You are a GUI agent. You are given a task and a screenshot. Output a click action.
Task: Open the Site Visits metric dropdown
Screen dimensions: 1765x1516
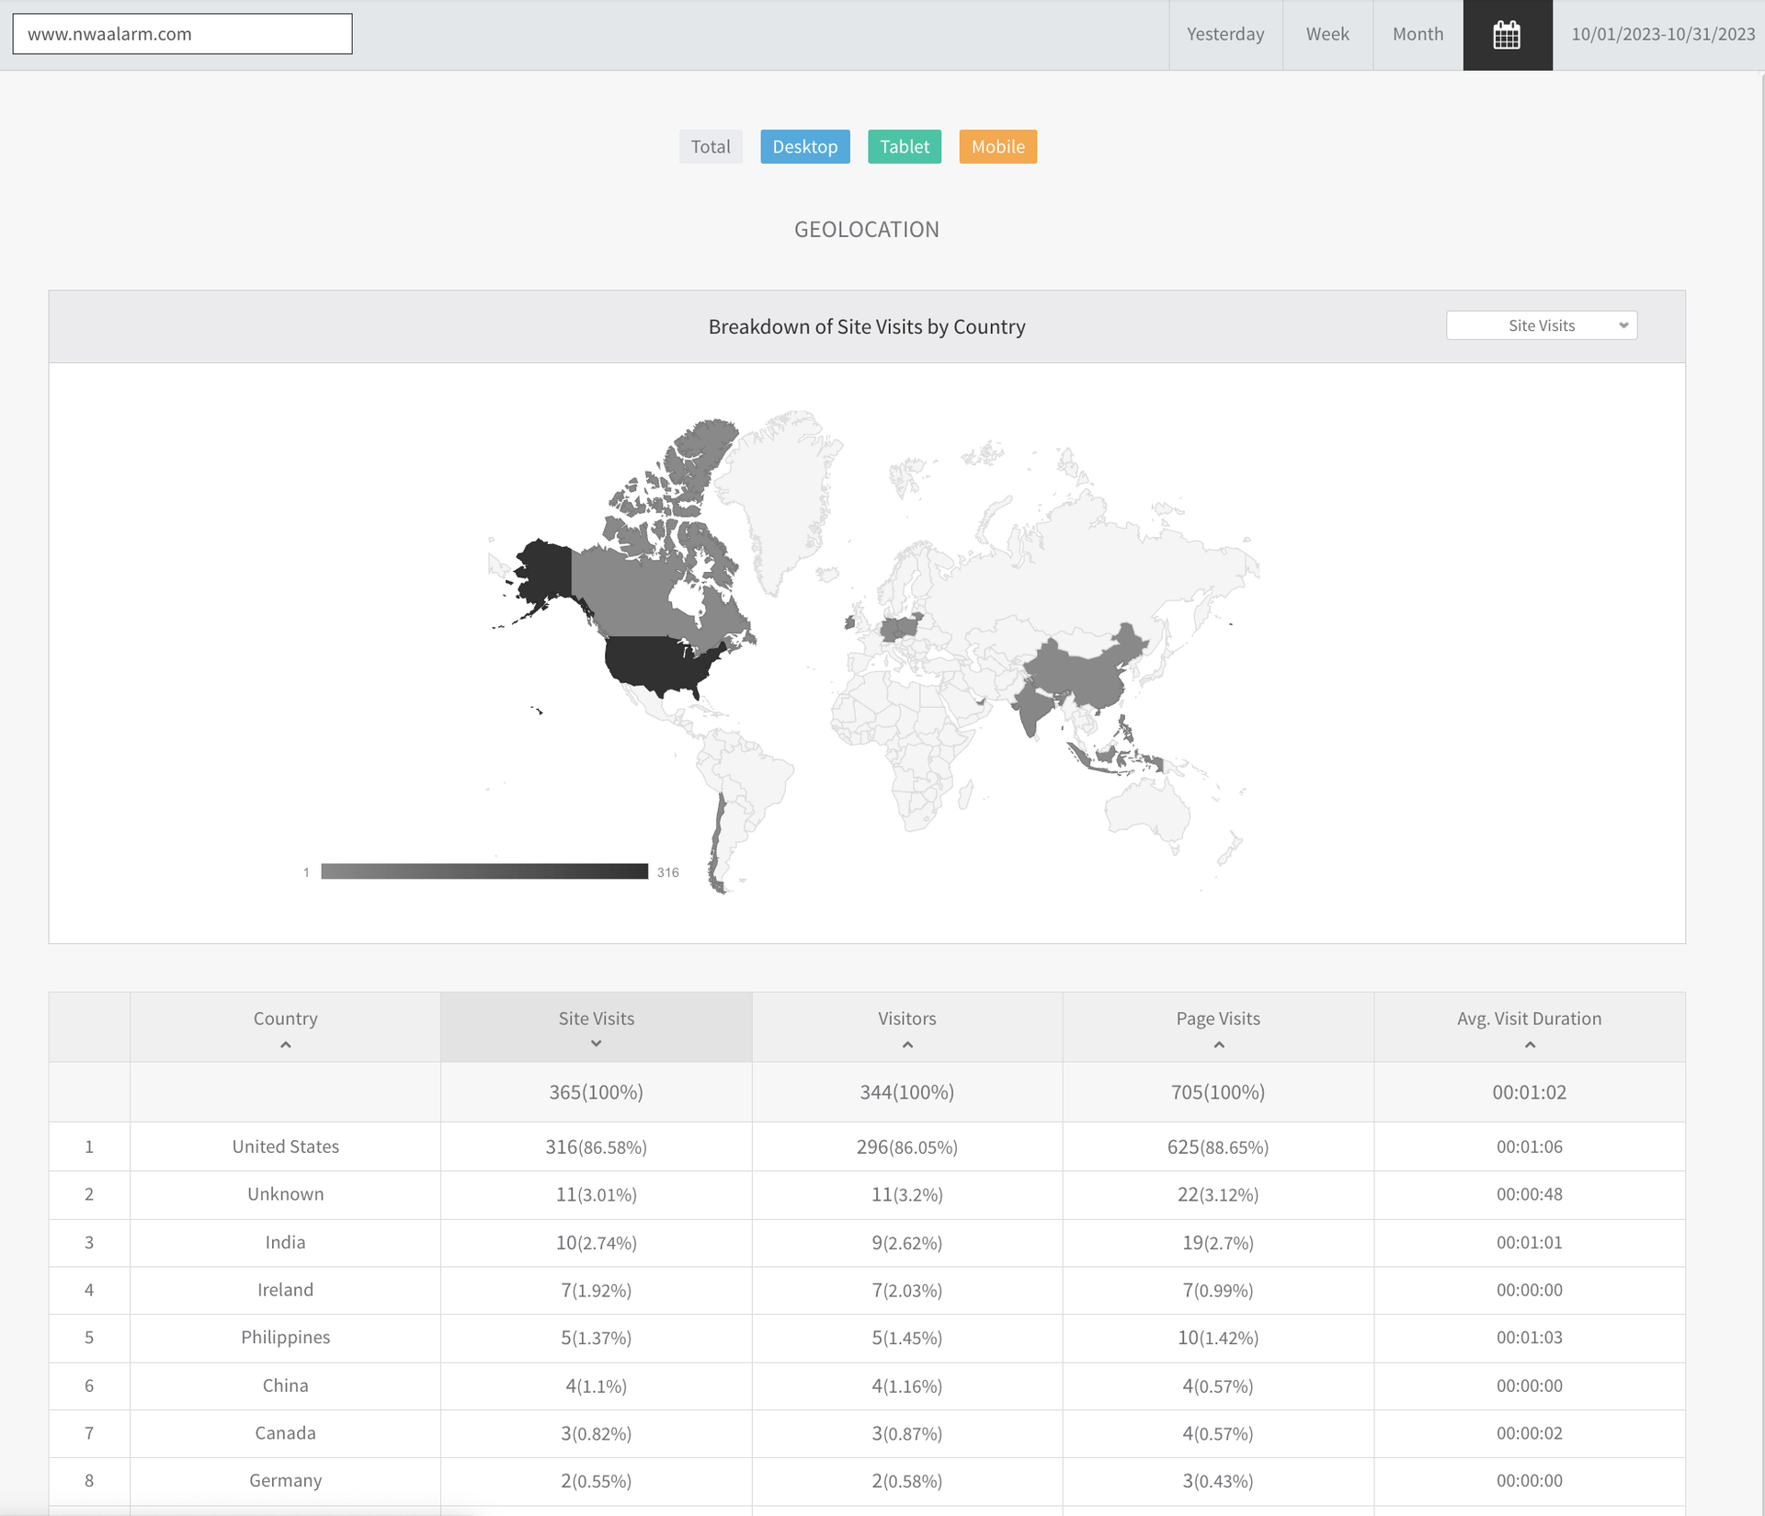tap(1541, 325)
